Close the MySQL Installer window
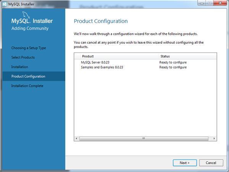Image resolution: width=229 pixels, height=172 pixels. [220, 3]
